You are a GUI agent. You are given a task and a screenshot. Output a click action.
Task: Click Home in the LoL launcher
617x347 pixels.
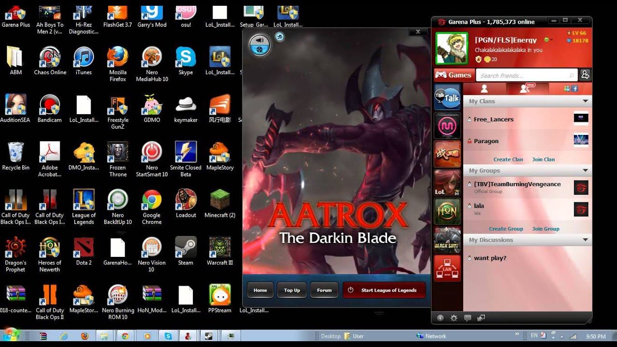point(260,290)
